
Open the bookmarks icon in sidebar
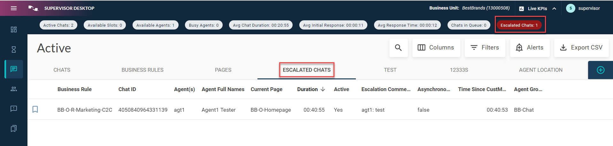(14, 129)
